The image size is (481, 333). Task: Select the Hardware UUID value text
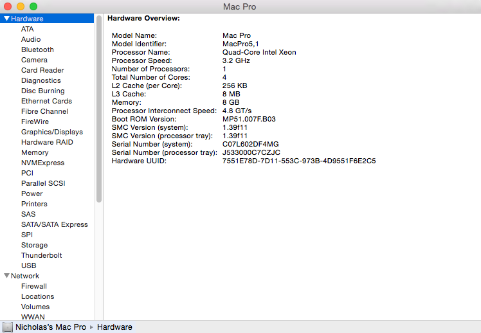click(299, 161)
